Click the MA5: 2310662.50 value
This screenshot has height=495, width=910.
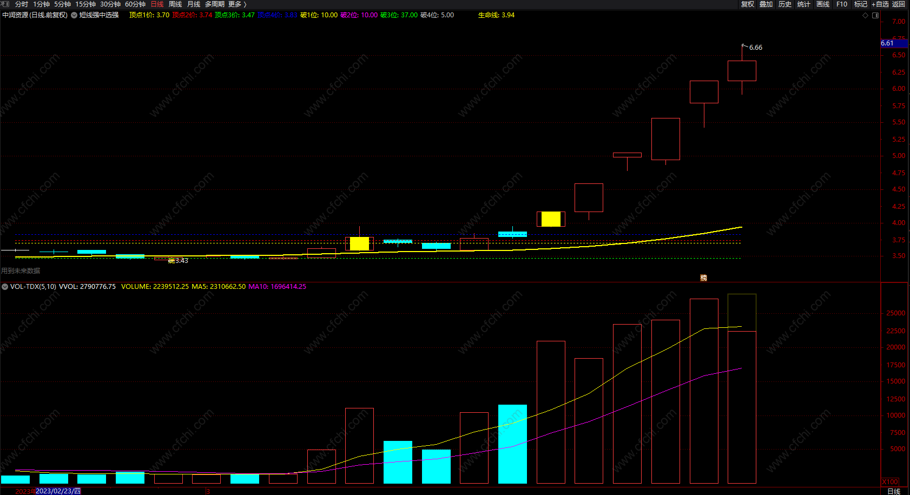click(x=219, y=287)
